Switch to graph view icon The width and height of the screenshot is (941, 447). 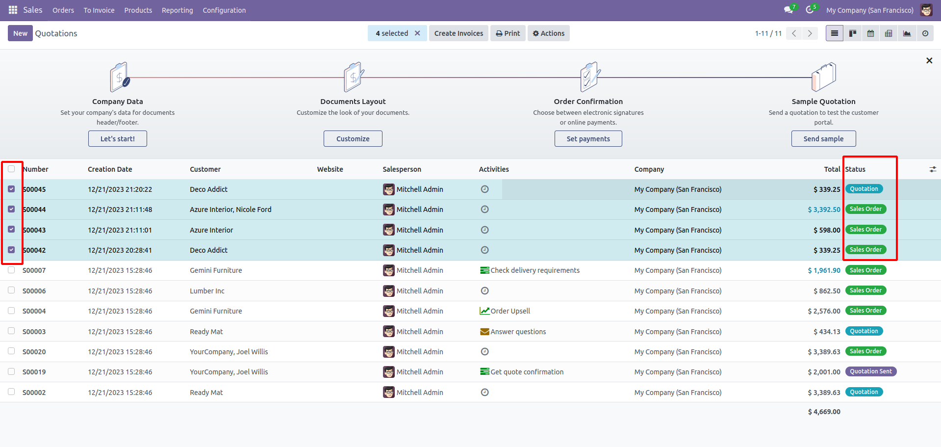coord(907,33)
